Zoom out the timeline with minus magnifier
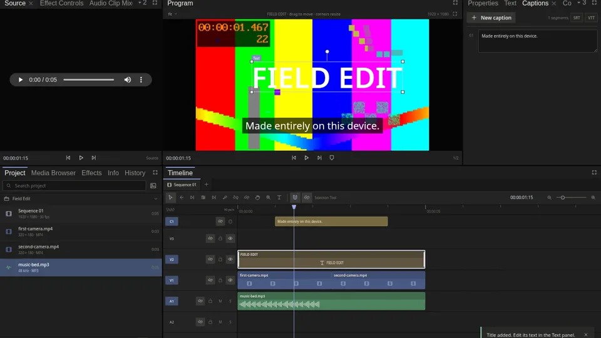 pyautogui.click(x=549, y=197)
